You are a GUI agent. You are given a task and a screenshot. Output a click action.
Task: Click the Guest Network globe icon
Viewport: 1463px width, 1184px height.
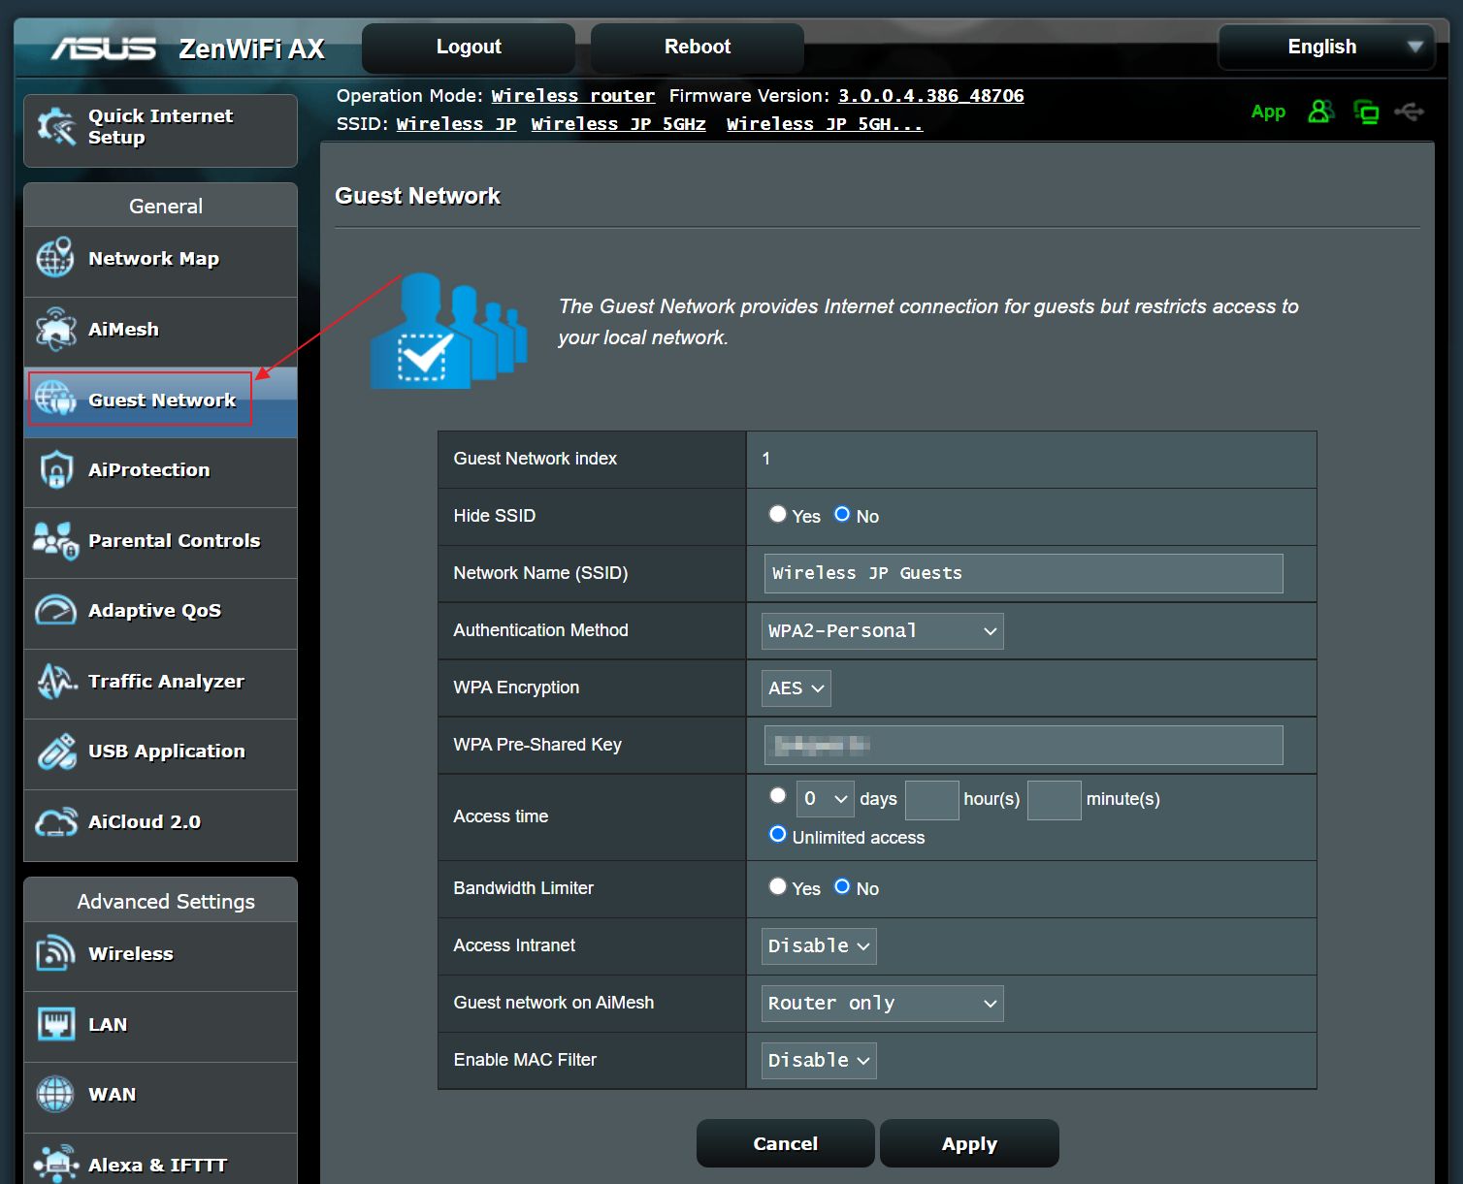[55, 399]
